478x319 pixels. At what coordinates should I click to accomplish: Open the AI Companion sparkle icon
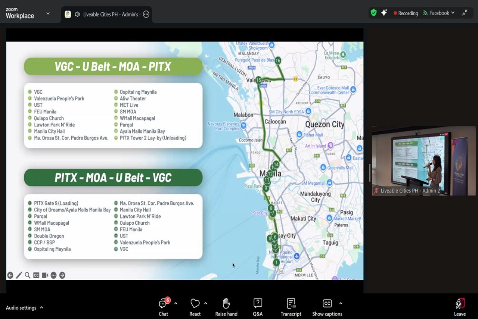(384, 13)
